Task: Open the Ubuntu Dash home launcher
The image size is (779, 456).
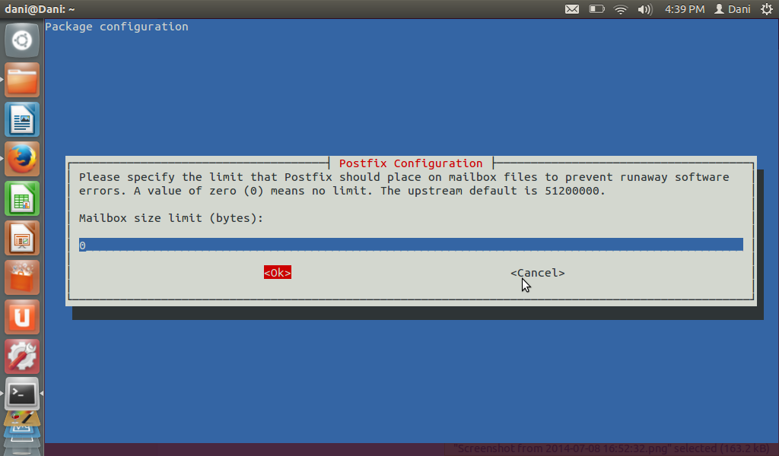Action: [x=22, y=40]
